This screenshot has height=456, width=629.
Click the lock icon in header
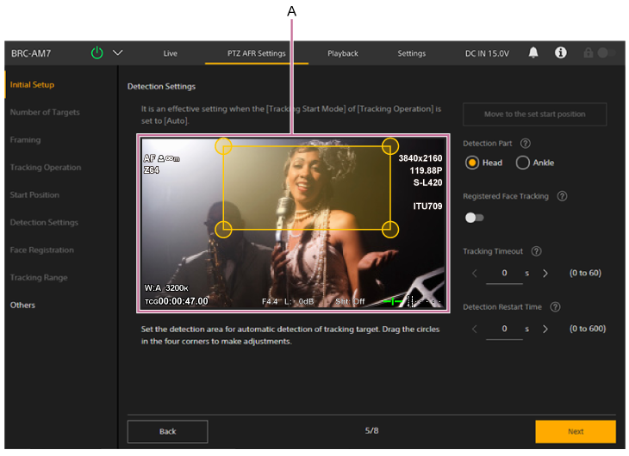589,52
